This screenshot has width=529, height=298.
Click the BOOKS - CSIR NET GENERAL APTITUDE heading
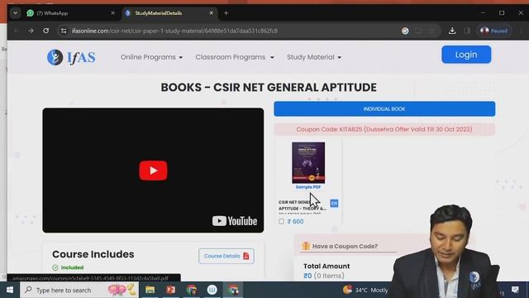(269, 88)
